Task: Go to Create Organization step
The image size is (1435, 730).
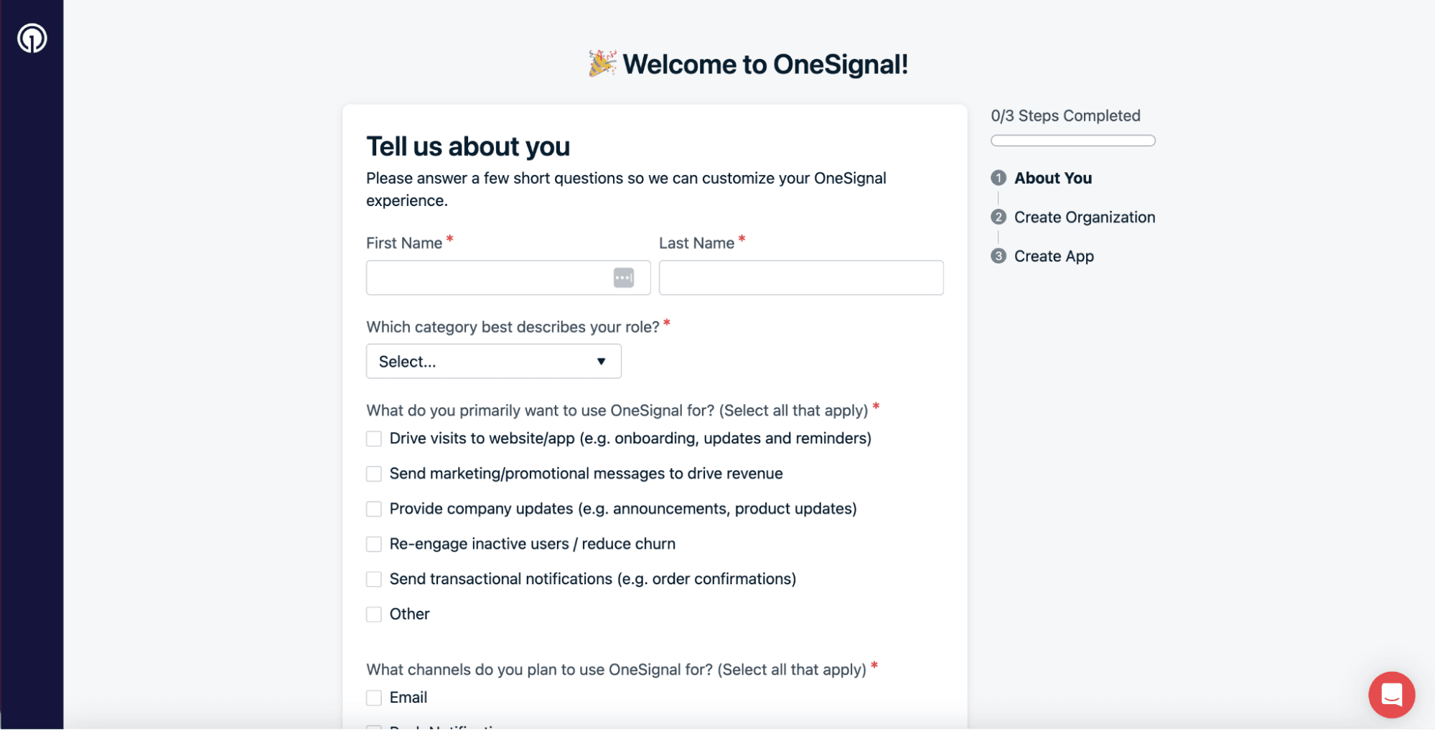Action: pos(1084,217)
